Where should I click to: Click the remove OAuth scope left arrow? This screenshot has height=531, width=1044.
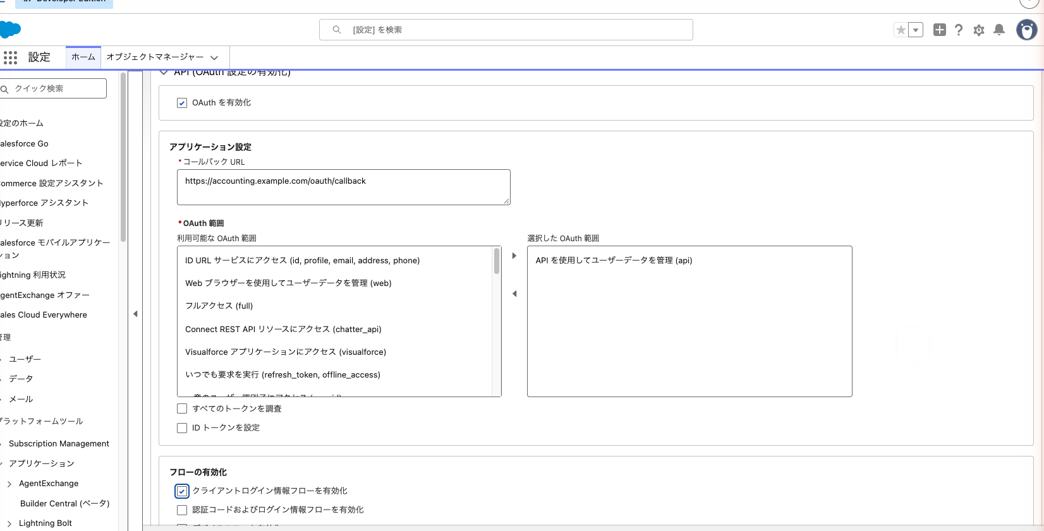coord(514,294)
